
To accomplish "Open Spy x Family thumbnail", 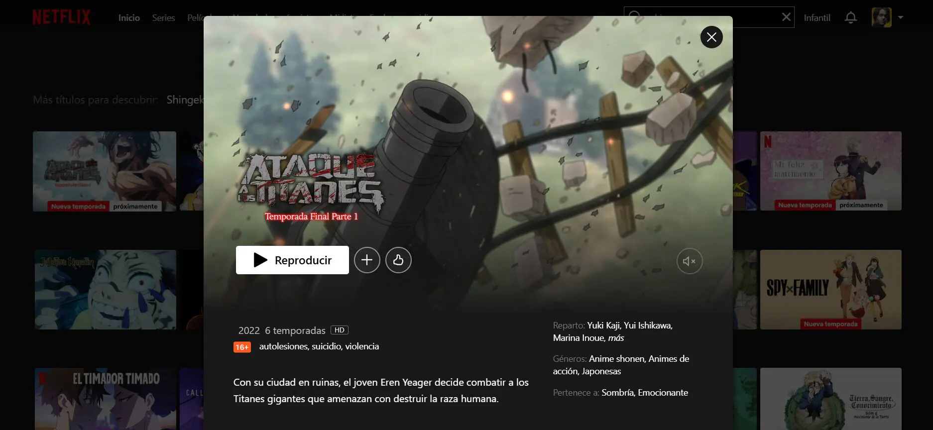I will 830,289.
